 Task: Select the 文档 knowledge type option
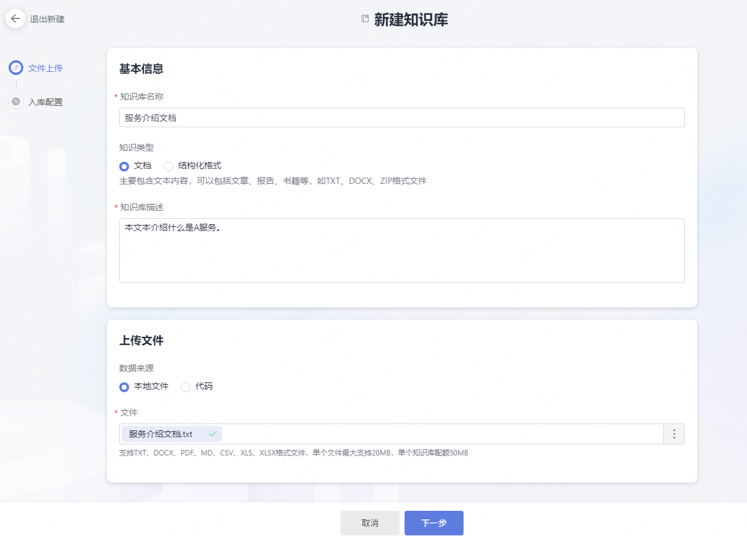pos(124,165)
